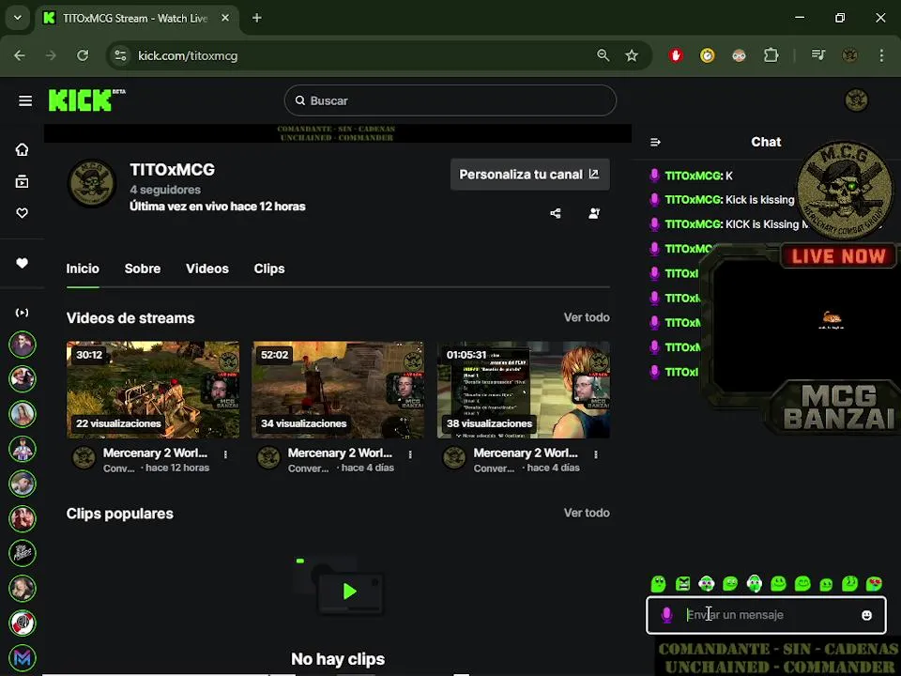The width and height of the screenshot is (901, 676).
Task: Click title of video posted hace 12 horas
Action: pyautogui.click(x=155, y=453)
